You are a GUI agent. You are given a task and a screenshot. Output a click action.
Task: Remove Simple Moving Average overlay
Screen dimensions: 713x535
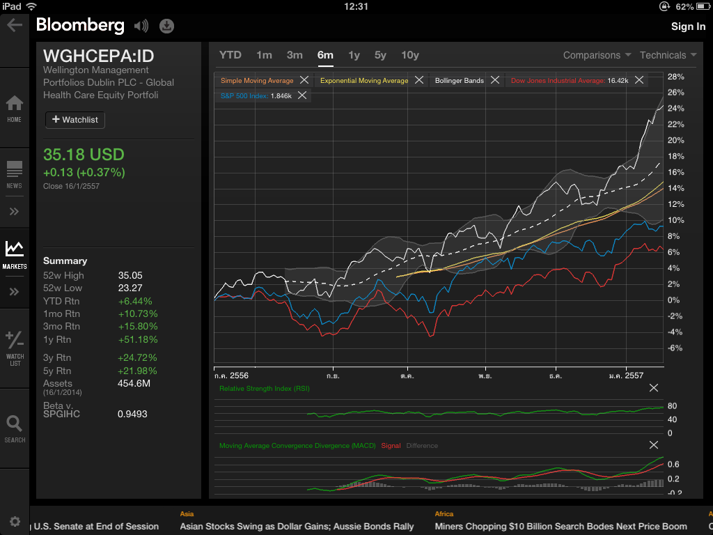[x=304, y=80]
